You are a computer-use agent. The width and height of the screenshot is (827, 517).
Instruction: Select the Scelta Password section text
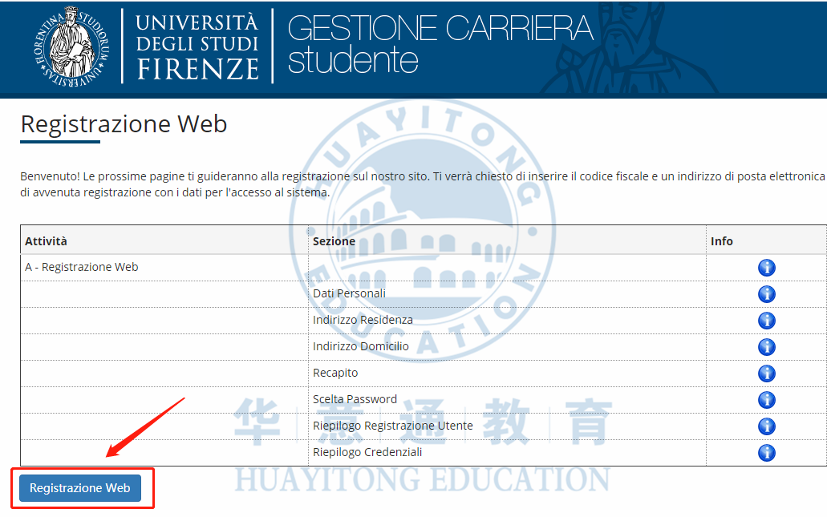(x=355, y=399)
